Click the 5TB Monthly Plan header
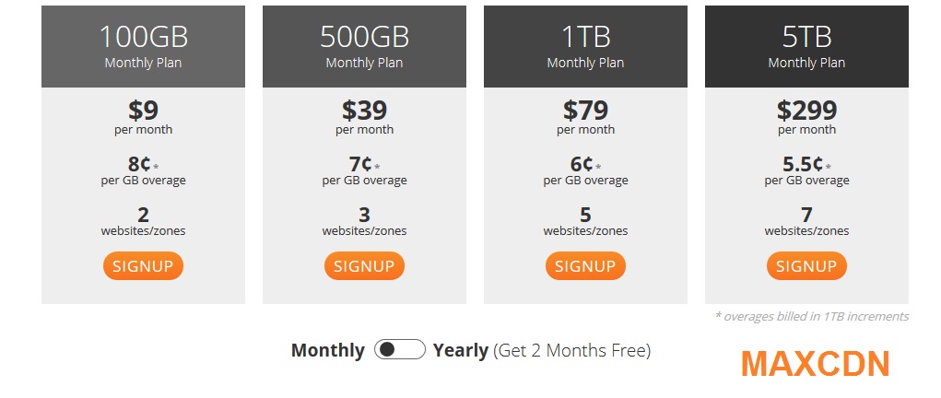The height and width of the screenshot is (398, 941). pos(806,47)
